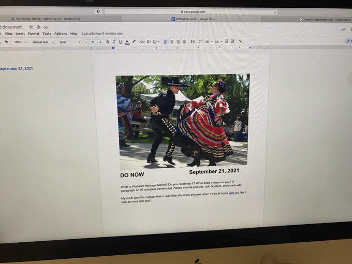Click the left indent marker on the ruler

(113, 48)
